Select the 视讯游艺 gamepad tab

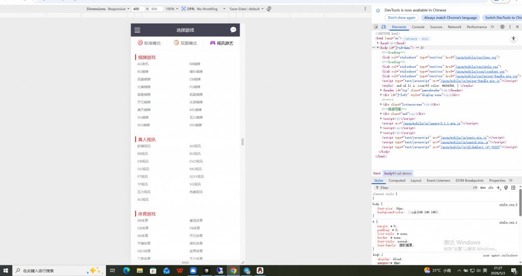pyautogui.click(x=222, y=43)
